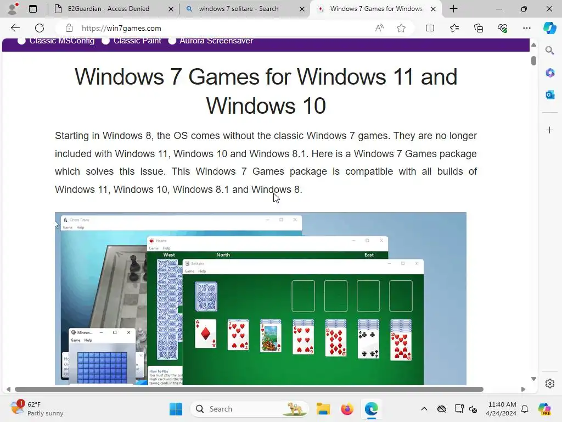Click the scroll up arrow

(x=533, y=45)
